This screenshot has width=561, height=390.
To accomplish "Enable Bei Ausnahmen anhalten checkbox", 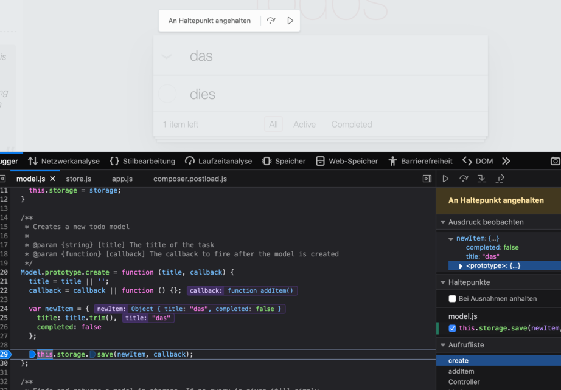I will pyautogui.click(x=452, y=298).
